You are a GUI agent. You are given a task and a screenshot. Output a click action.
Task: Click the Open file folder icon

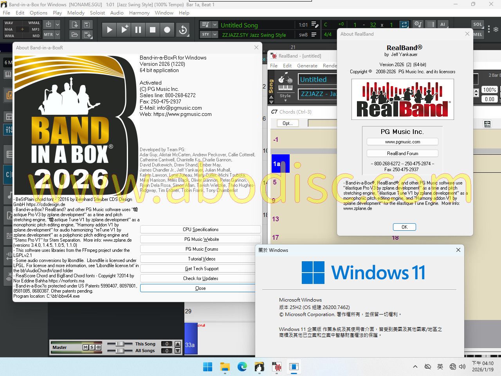(x=74, y=35)
